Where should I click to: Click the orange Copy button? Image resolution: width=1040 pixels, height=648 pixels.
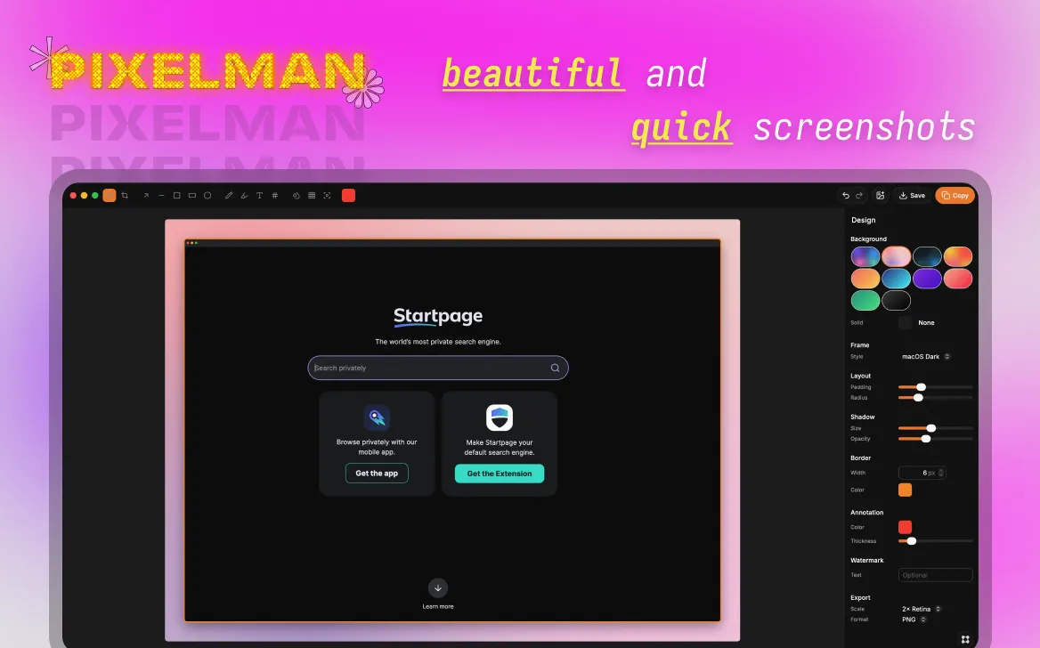pos(955,196)
